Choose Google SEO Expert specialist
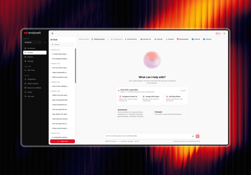 [152, 98]
